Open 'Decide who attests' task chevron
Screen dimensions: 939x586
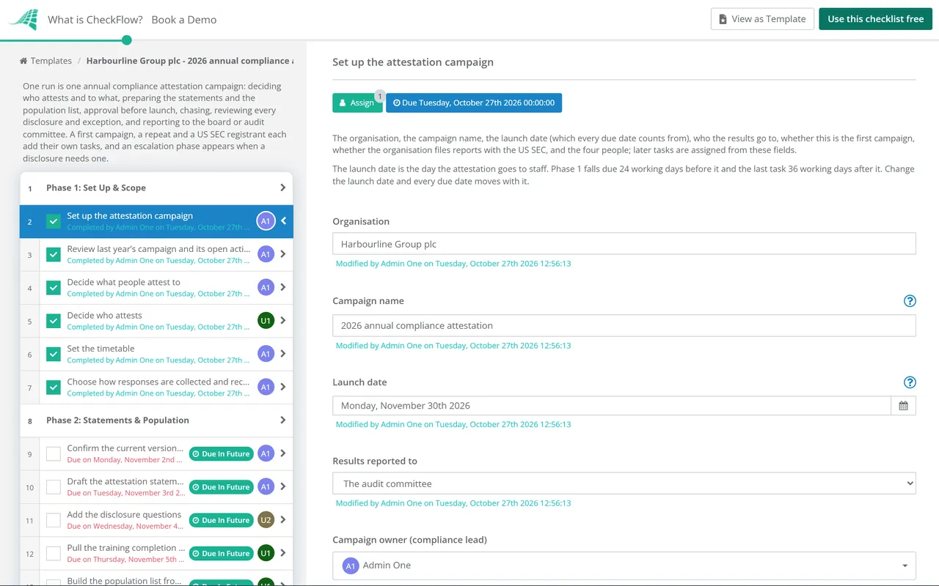coord(283,321)
